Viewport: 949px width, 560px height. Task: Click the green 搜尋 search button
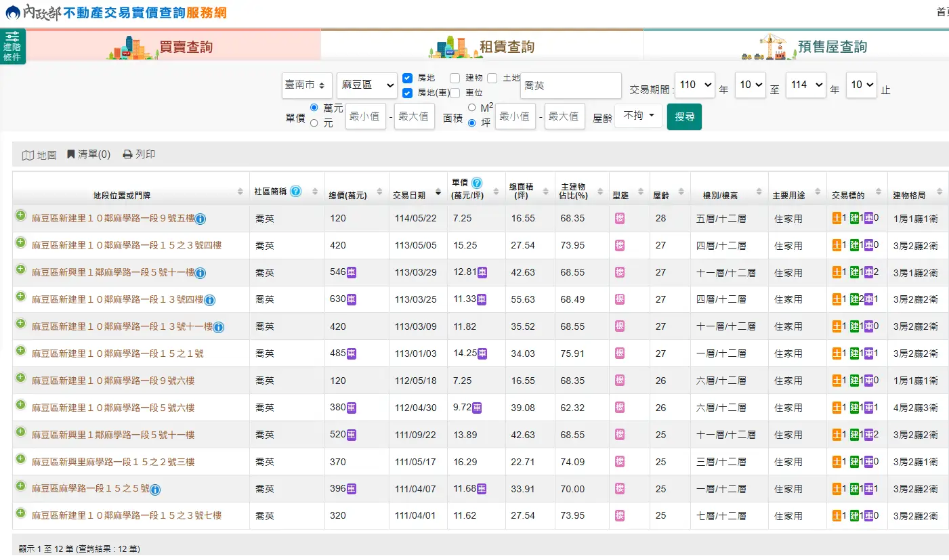pos(684,116)
